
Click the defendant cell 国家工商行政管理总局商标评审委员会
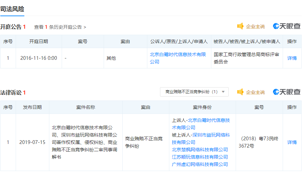(246, 58)
